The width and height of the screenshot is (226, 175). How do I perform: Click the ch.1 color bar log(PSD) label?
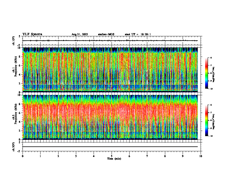click(214, 75)
